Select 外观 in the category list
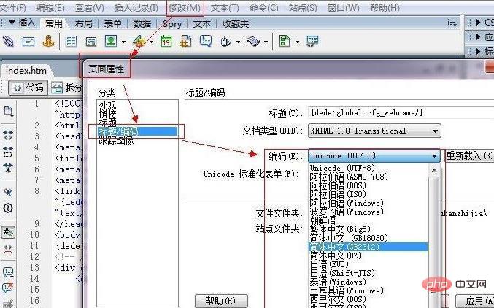Image resolution: width=494 pixels, height=308 pixels. [107, 105]
